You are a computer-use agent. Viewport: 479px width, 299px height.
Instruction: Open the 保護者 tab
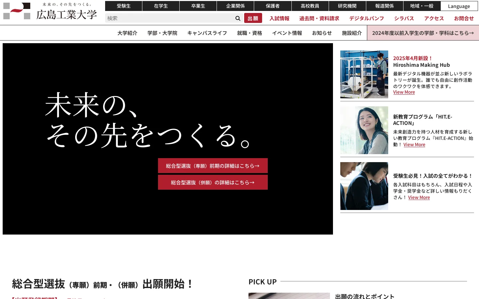point(273,6)
